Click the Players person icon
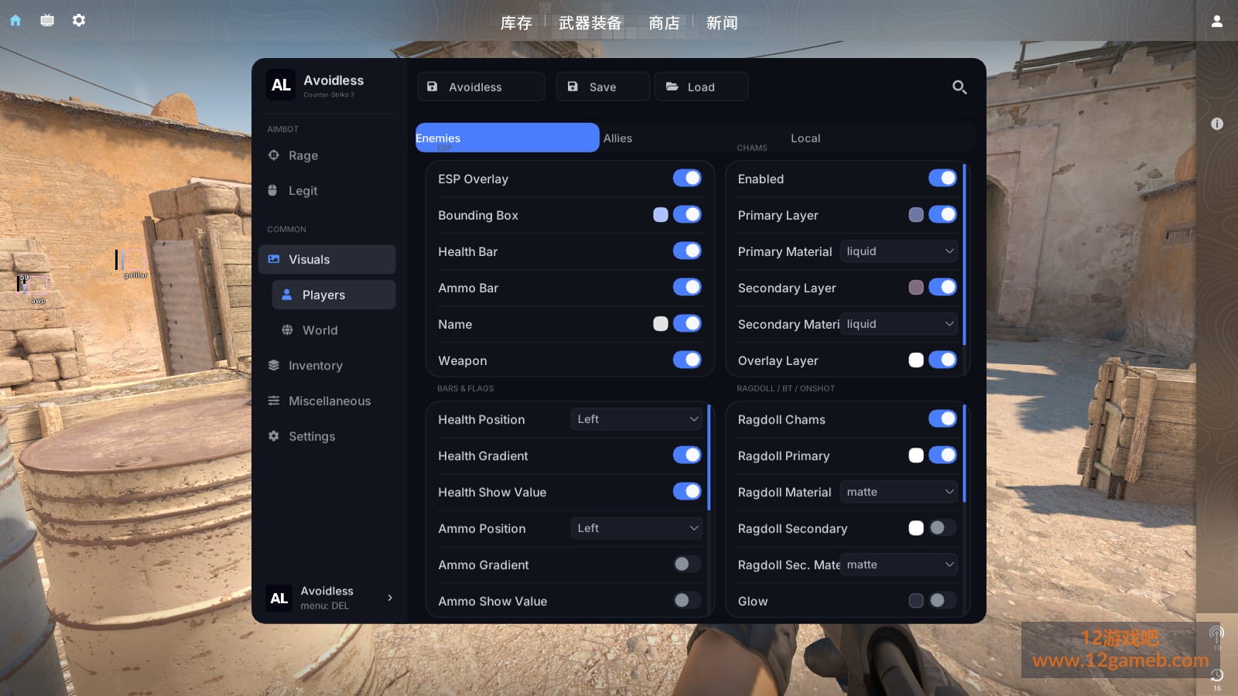1238x696 pixels. point(287,295)
